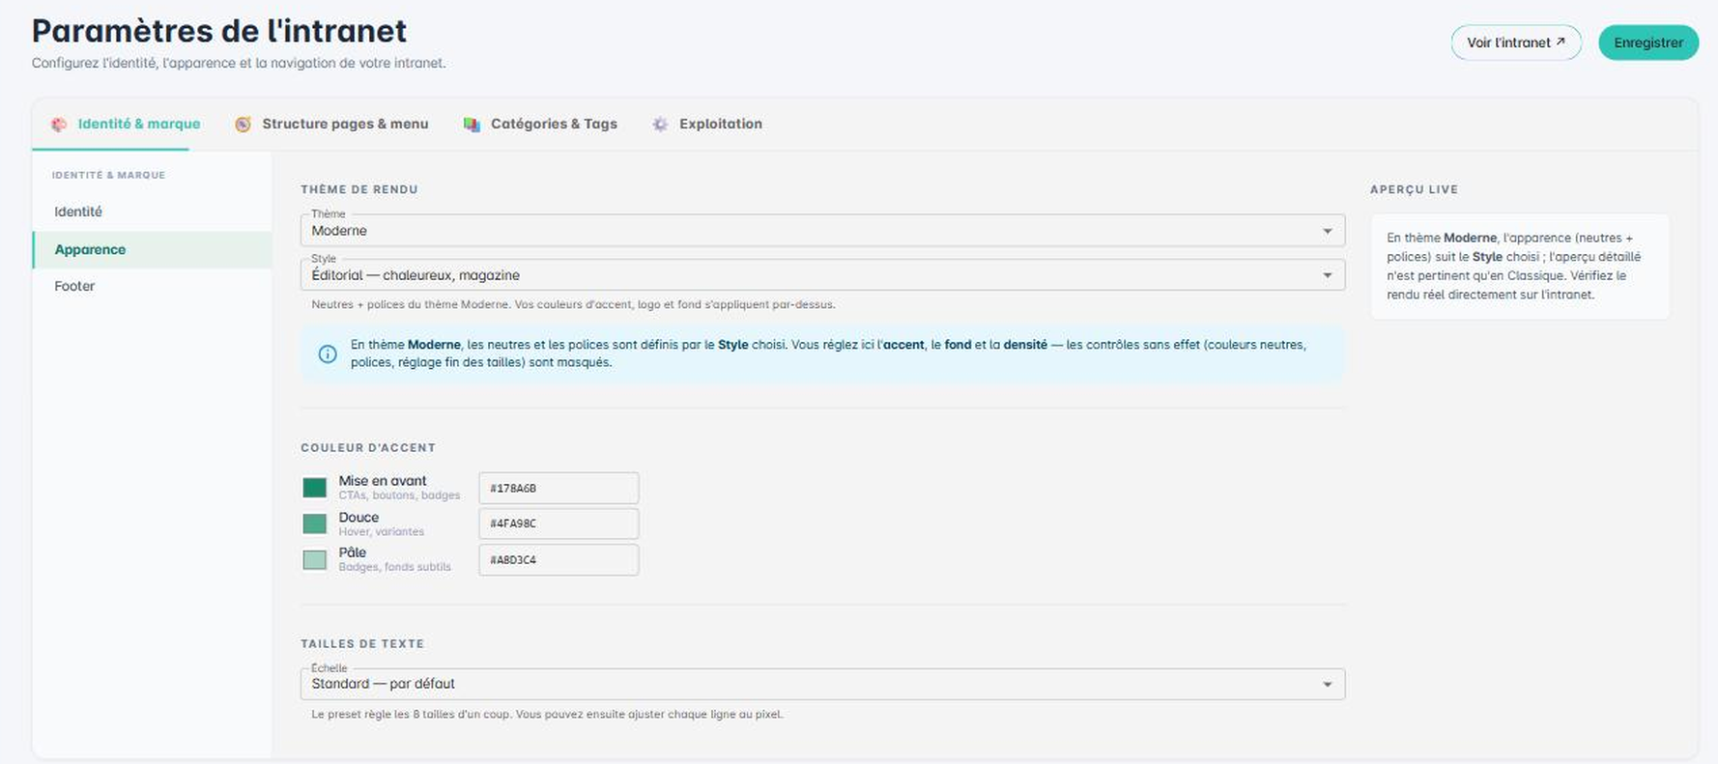Click the Voir l'intranet button
The height and width of the screenshot is (764, 1718).
1516,42
